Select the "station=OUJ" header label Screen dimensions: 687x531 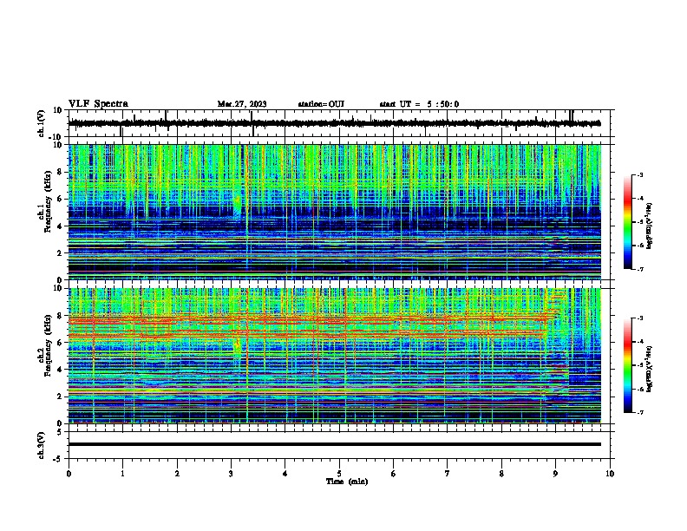[x=321, y=104]
